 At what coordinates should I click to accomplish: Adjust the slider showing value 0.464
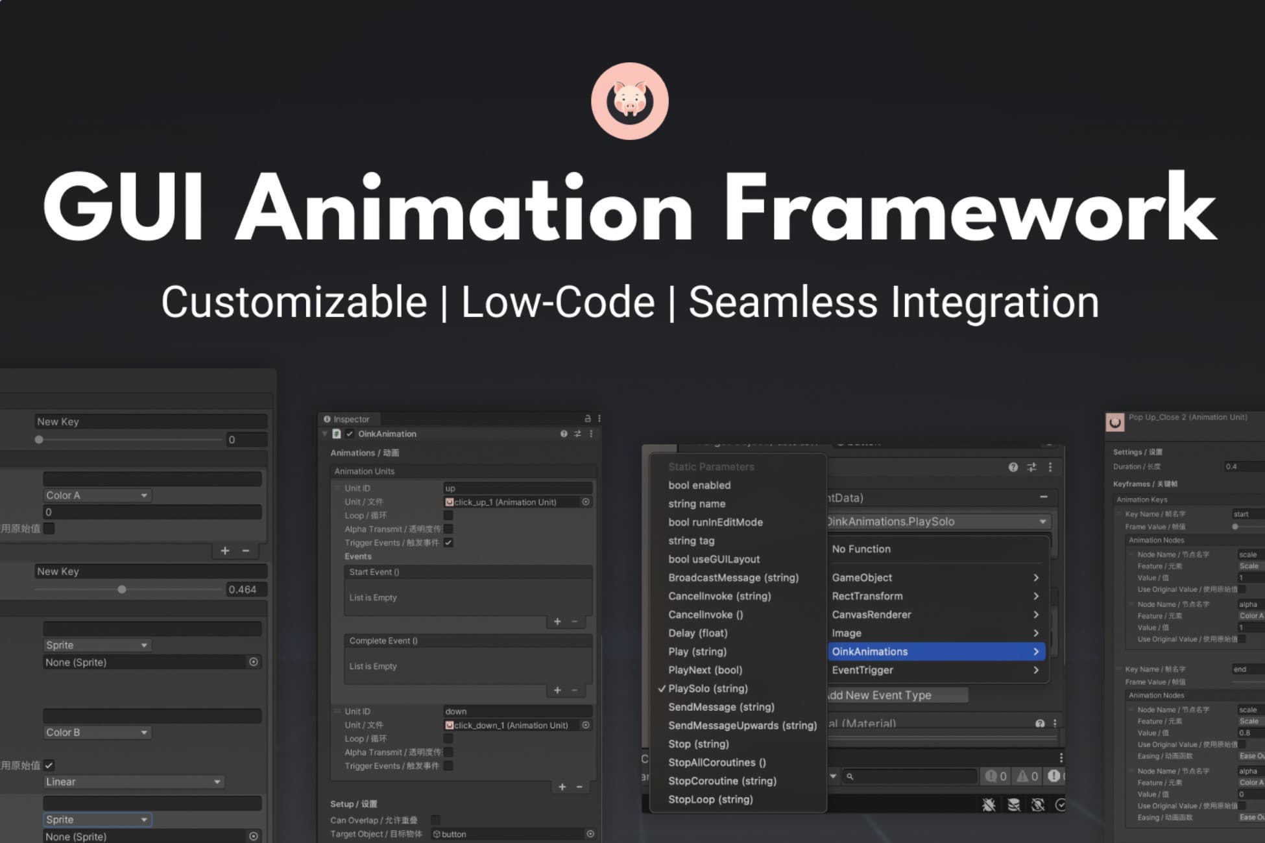tap(130, 589)
